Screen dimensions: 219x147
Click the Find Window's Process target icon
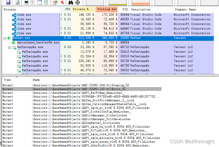77,2
